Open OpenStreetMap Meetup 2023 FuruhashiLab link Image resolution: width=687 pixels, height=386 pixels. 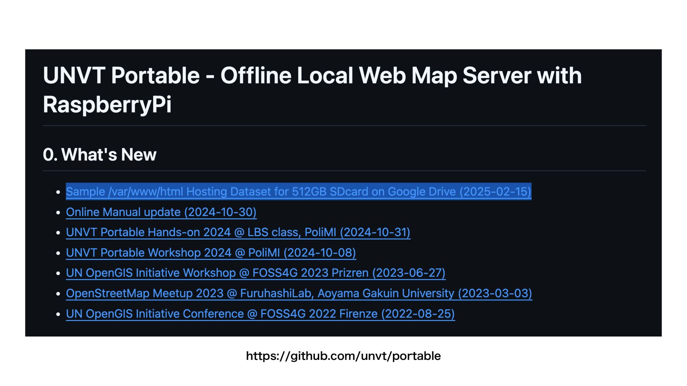(299, 293)
